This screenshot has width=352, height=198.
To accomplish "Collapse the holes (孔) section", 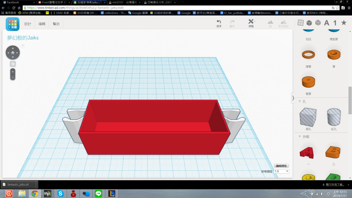I will click(x=300, y=101).
